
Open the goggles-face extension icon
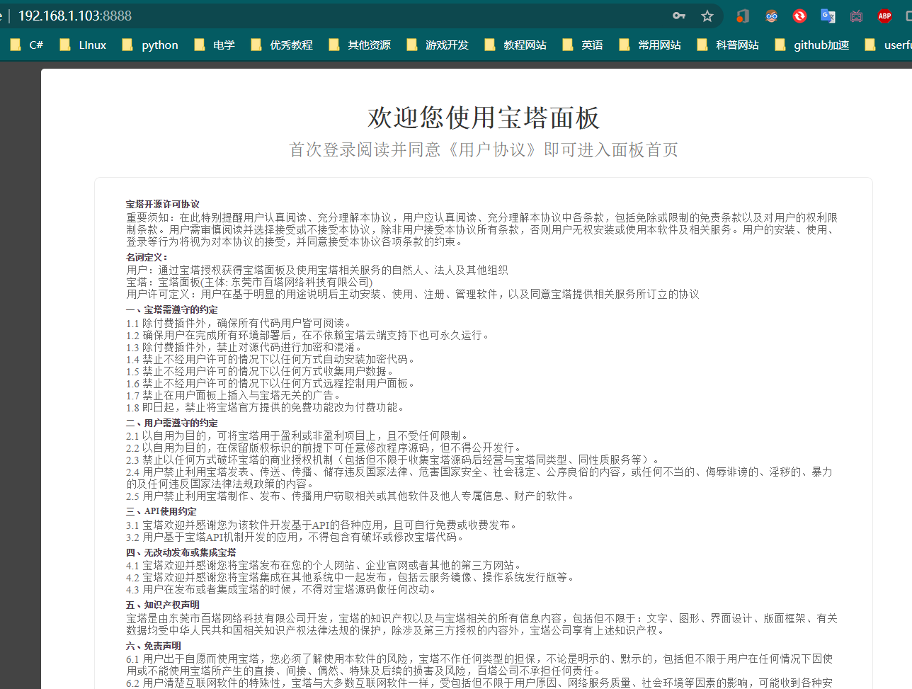pos(772,16)
